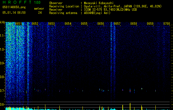Click the "Receiving Location" label
This screenshot has height=110, width=173.
tap(64, 6)
